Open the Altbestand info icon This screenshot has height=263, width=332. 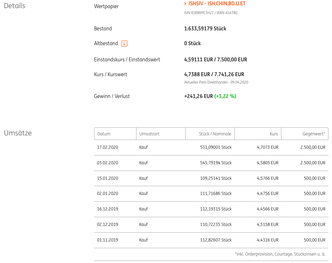point(124,43)
